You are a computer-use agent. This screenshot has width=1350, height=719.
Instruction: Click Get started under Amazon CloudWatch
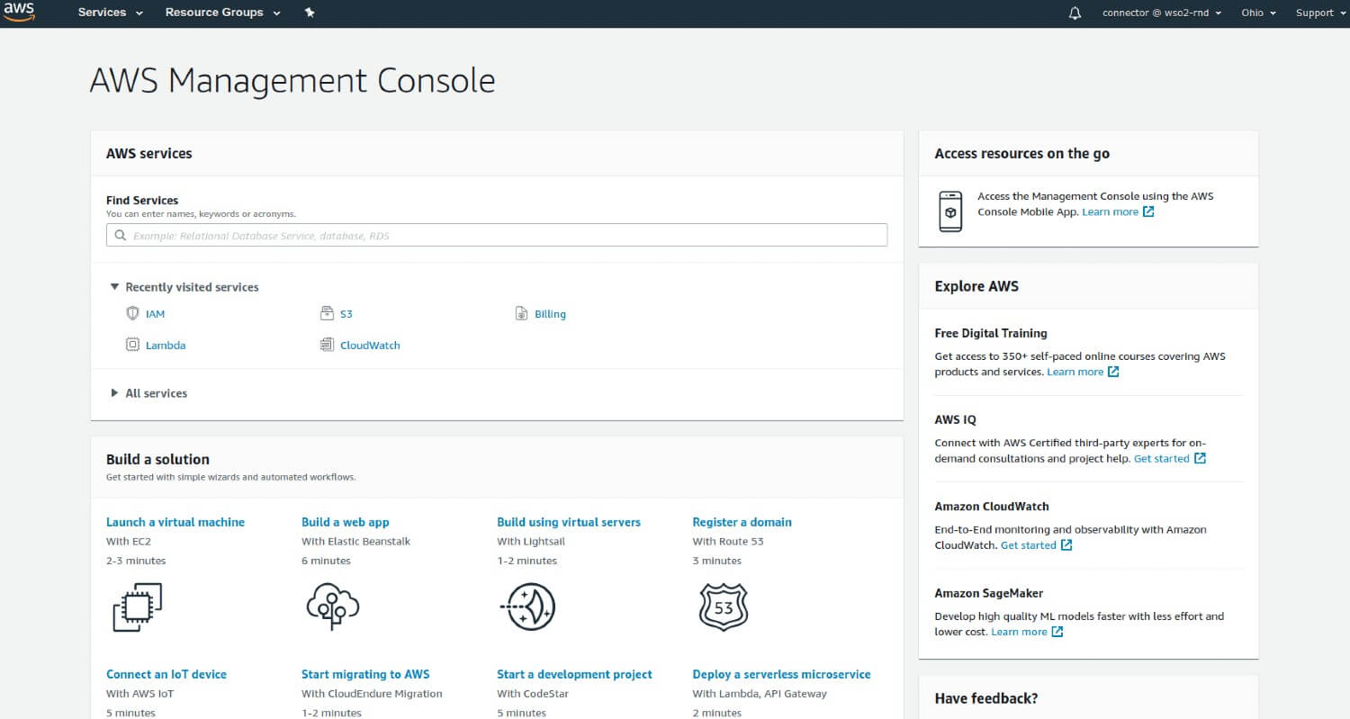coord(1029,545)
